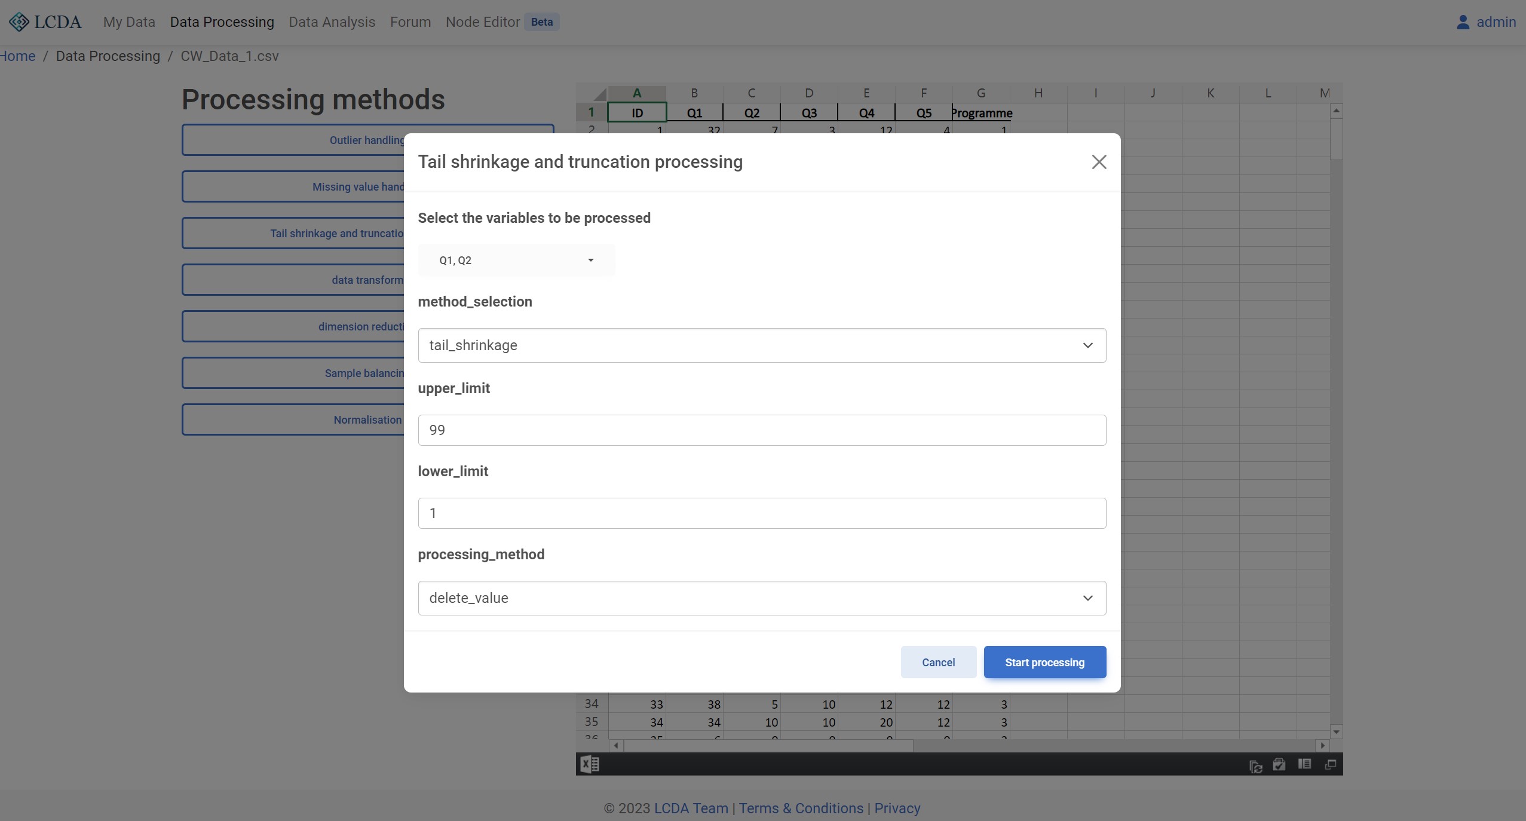Click the spreadsheet scroll-right arrow
The height and width of the screenshot is (821, 1526).
1322,745
